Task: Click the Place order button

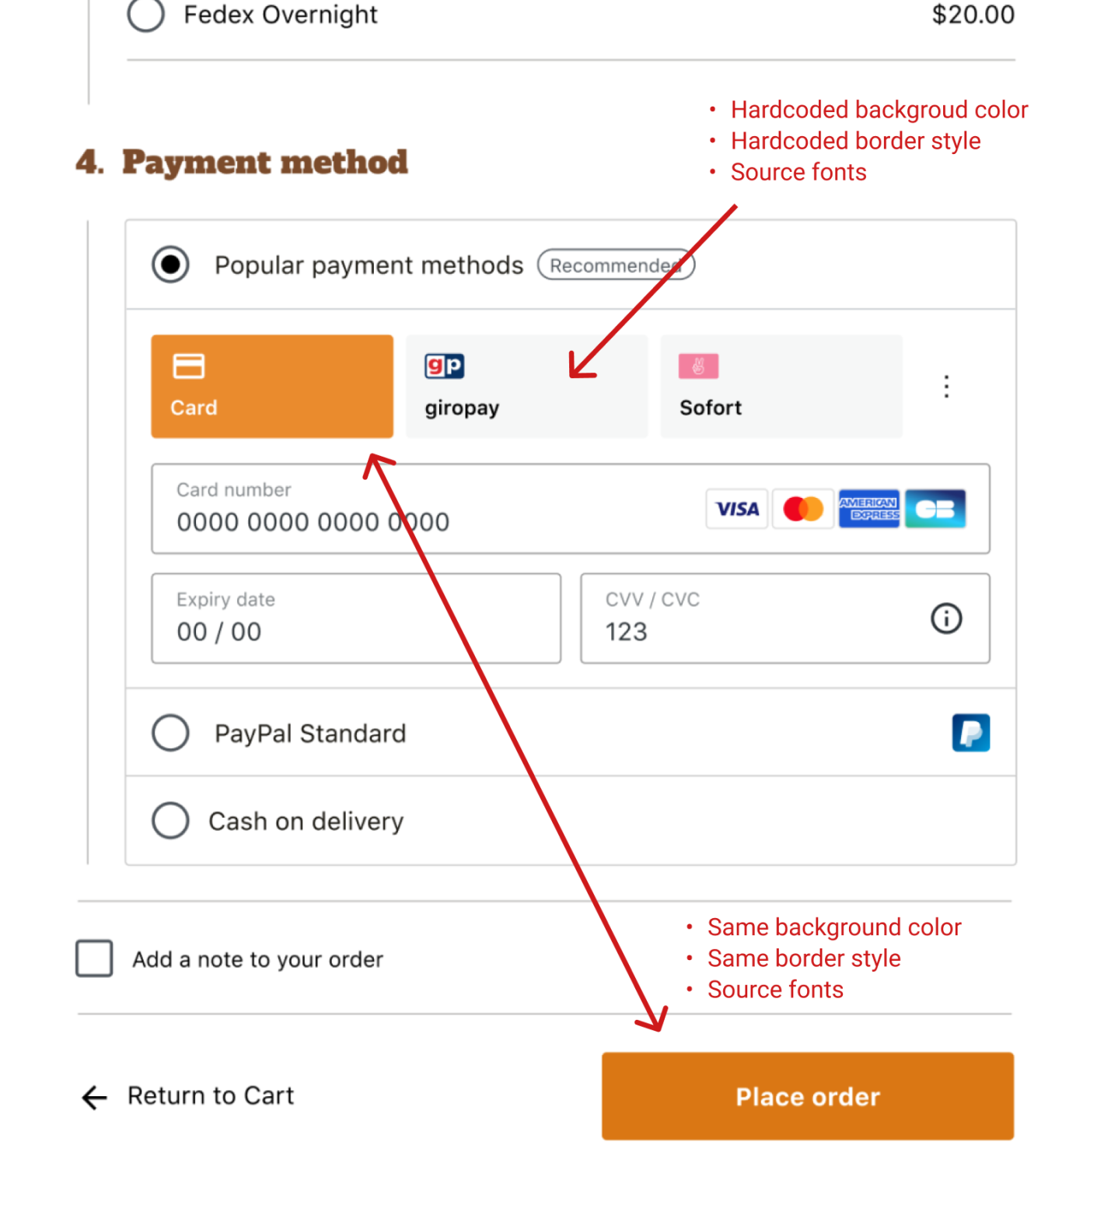Action: (x=807, y=1096)
